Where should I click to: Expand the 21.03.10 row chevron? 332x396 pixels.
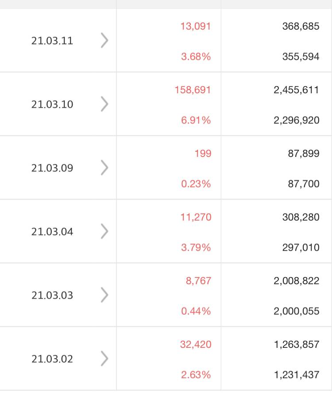104,104
